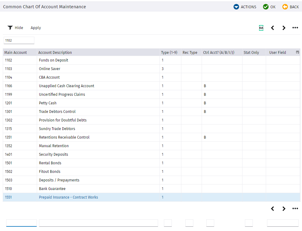Go to the previous page using the bottom left chevron
The image size is (302, 231).
pyautogui.click(x=273, y=209)
